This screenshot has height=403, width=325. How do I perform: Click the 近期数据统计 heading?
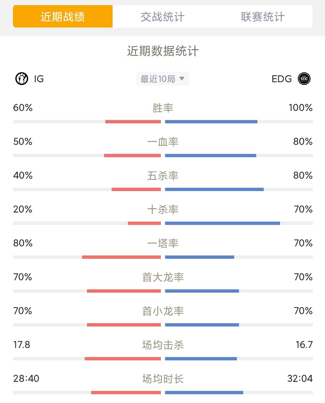[x=163, y=51]
